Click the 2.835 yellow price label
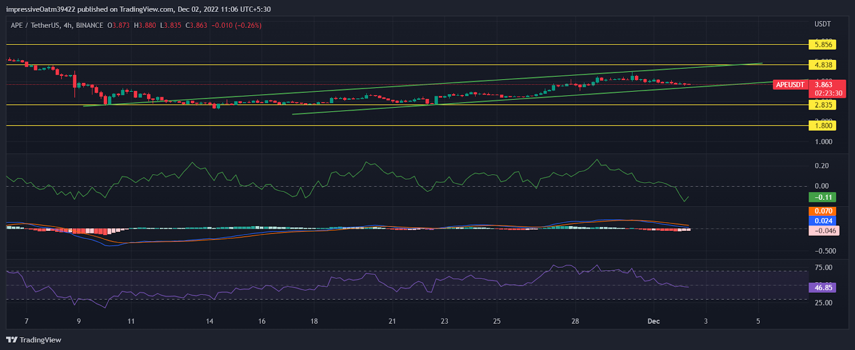This screenshot has height=350, width=855. point(822,105)
